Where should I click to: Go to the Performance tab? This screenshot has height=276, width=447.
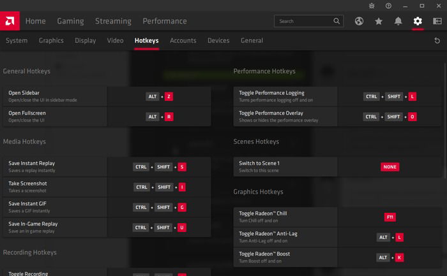165,21
